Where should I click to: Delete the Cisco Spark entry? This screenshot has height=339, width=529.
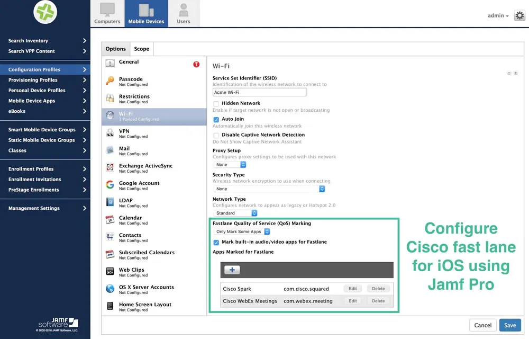(x=378, y=289)
